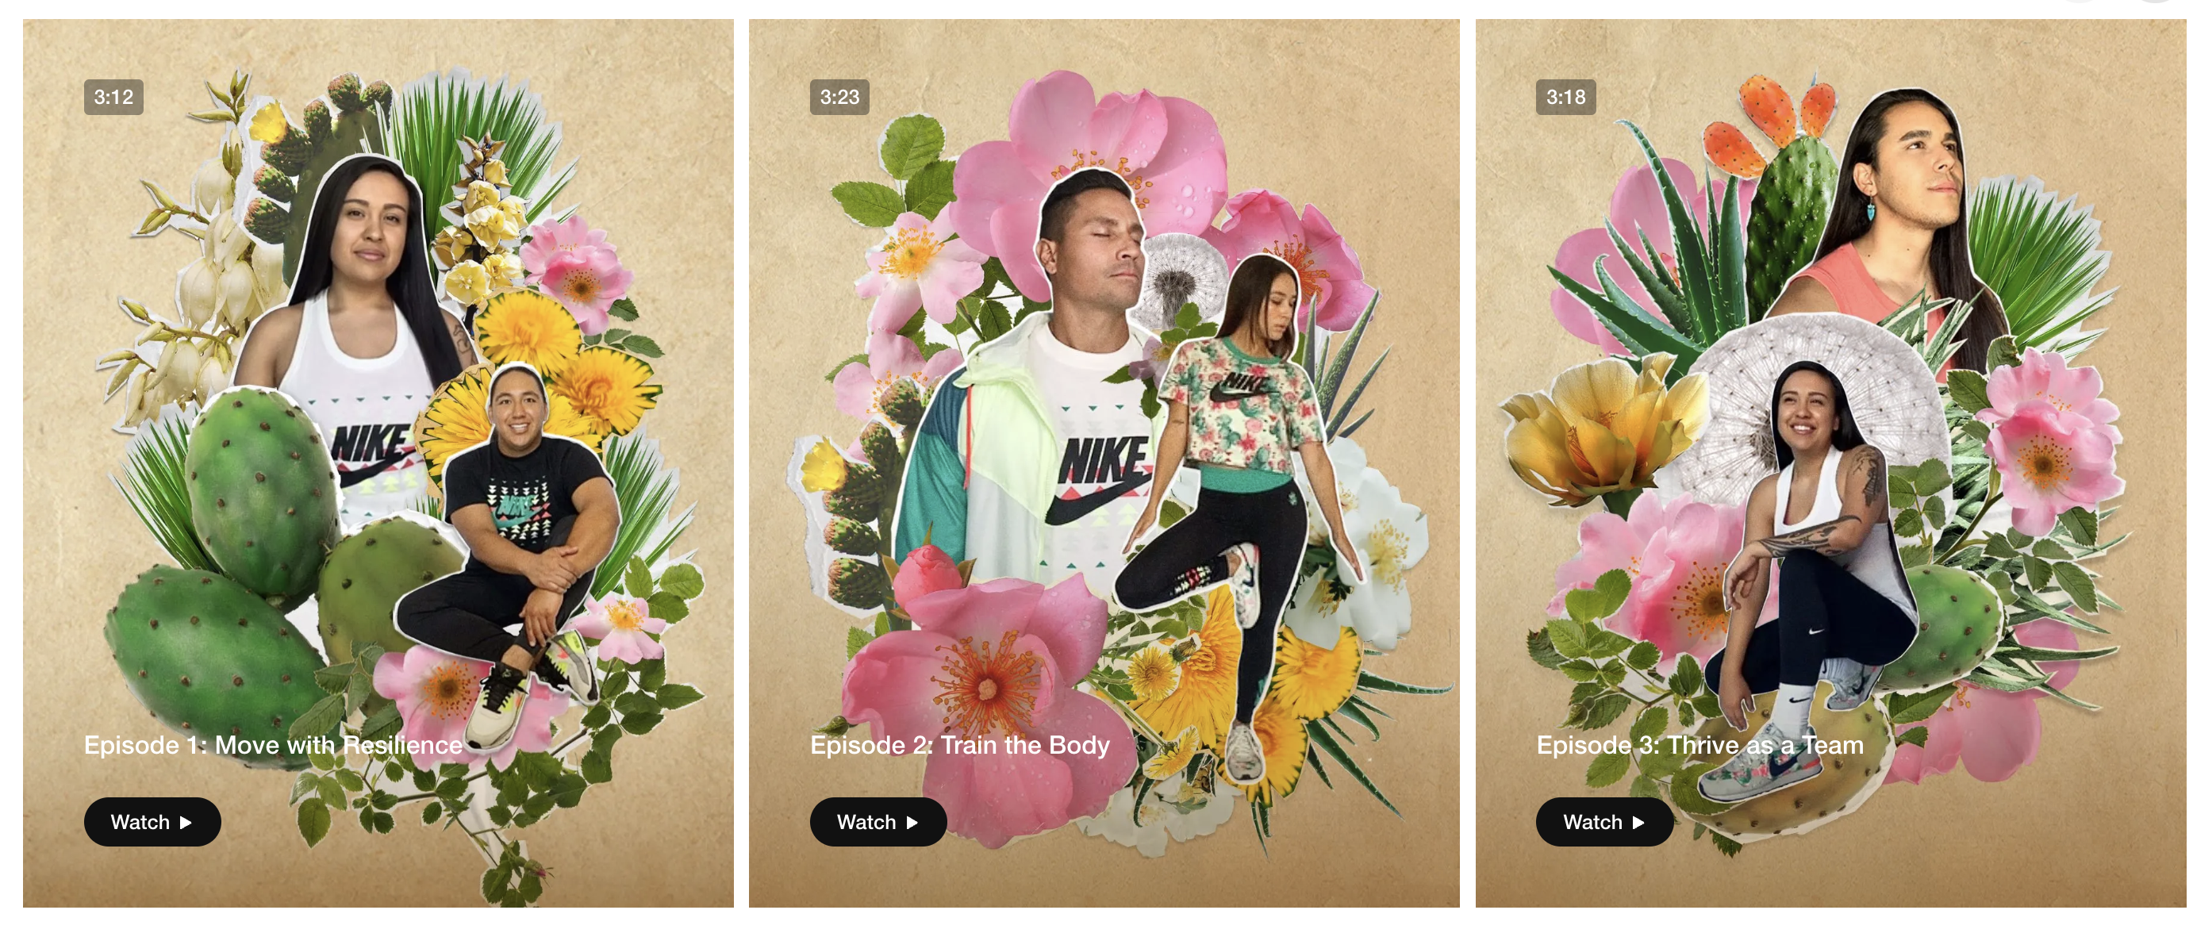The width and height of the screenshot is (2193, 933).
Task: Open the Episode 1: Move with Resilience title
Action: tap(272, 745)
